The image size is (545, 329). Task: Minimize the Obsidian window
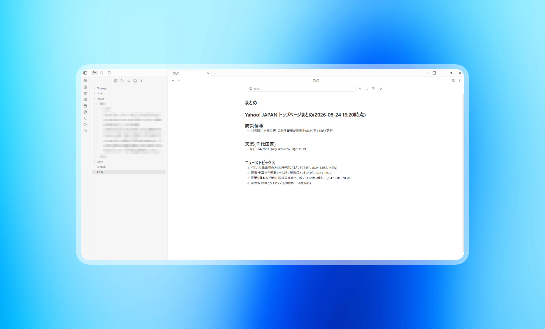click(x=442, y=73)
